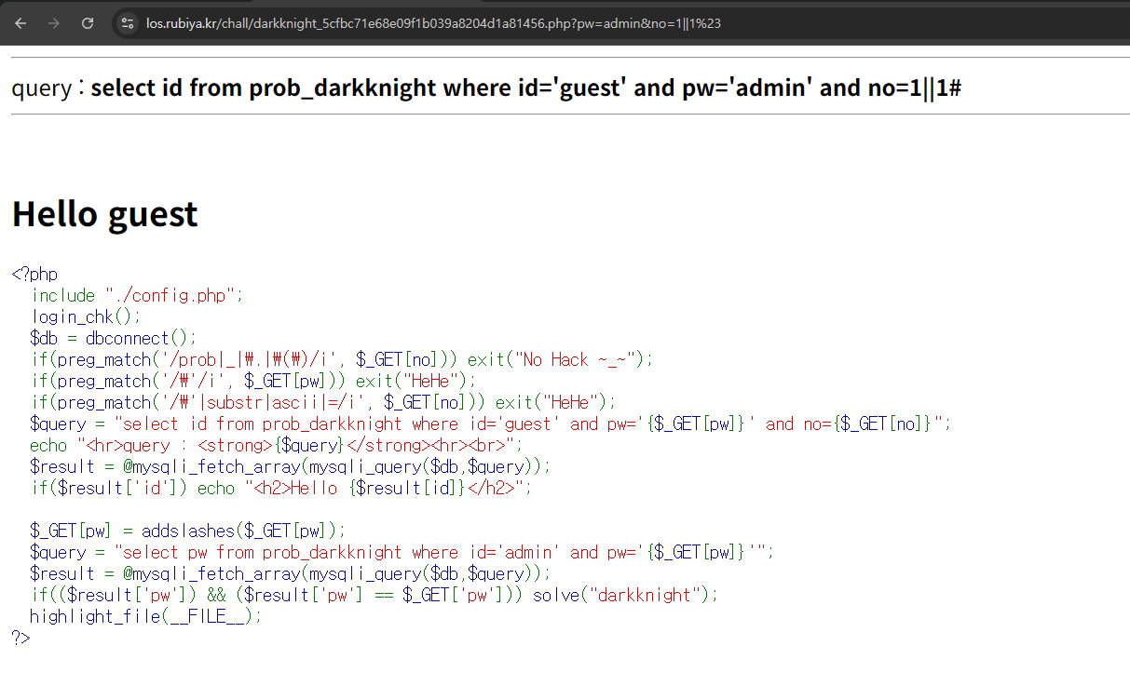The width and height of the screenshot is (1130, 686).
Task: Click the include "./config.php" line
Action: [137, 296]
